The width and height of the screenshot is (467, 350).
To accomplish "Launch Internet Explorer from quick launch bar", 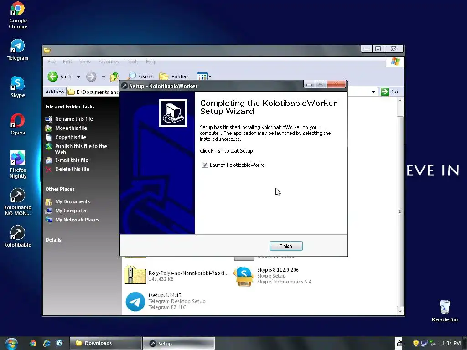I will pyautogui.click(x=47, y=344).
